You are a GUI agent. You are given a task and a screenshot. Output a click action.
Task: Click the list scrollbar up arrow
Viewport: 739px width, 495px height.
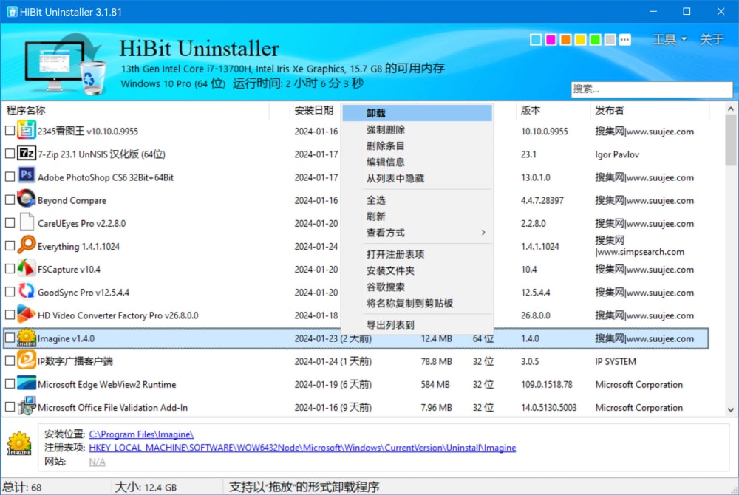click(x=731, y=109)
